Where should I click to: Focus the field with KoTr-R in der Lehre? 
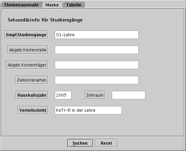88,110
